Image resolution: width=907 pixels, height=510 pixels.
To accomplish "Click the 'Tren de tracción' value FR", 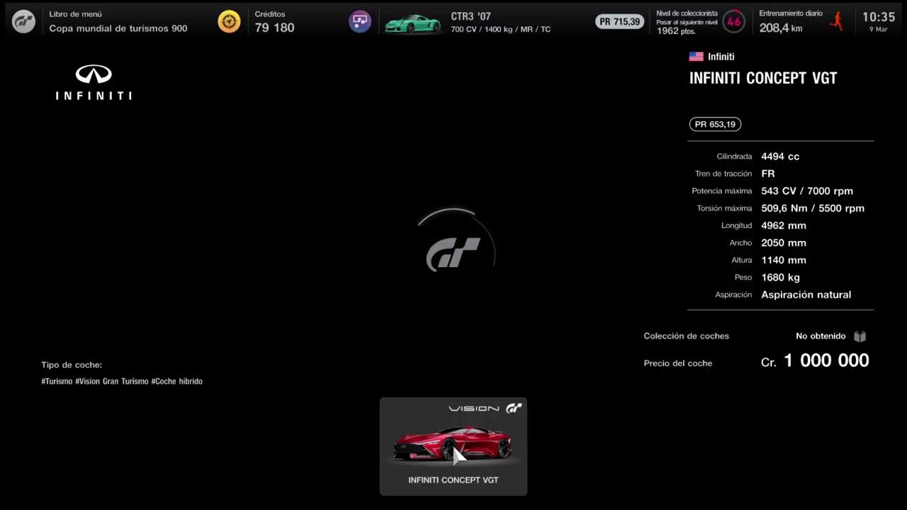I will (x=768, y=174).
